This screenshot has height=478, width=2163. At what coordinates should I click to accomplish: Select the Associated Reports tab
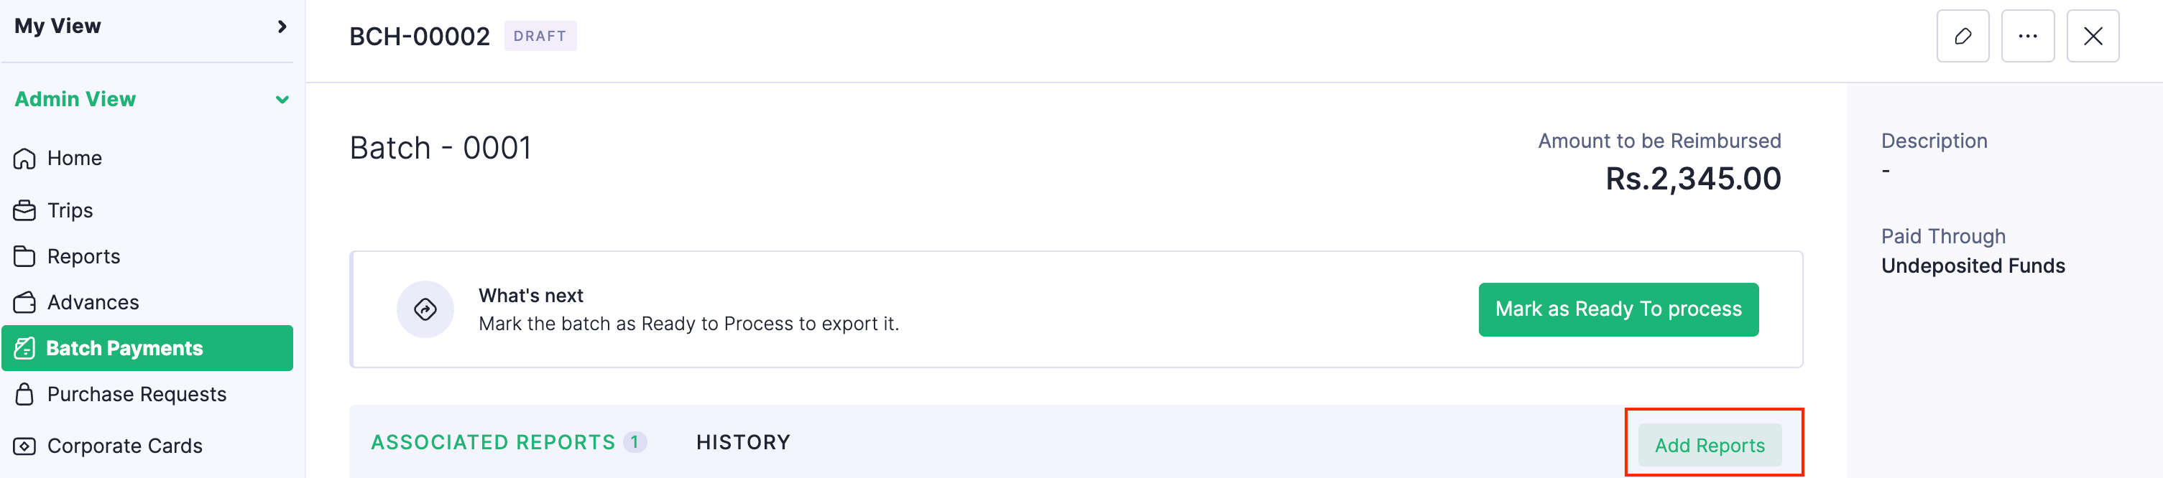pos(493,442)
